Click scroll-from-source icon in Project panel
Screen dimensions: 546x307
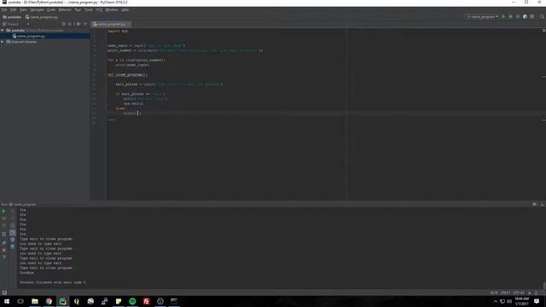(x=63, y=24)
